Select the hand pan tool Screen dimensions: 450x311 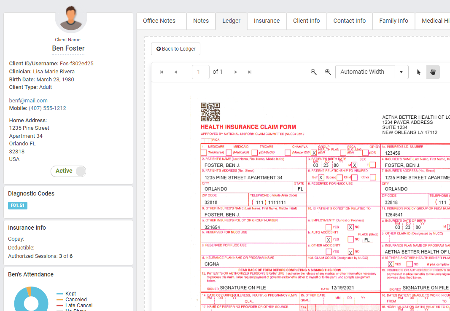pyautogui.click(x=433, y=72)
